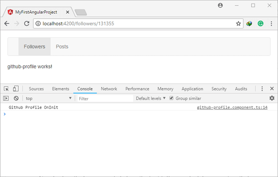Clear the console output

(16, 98)
